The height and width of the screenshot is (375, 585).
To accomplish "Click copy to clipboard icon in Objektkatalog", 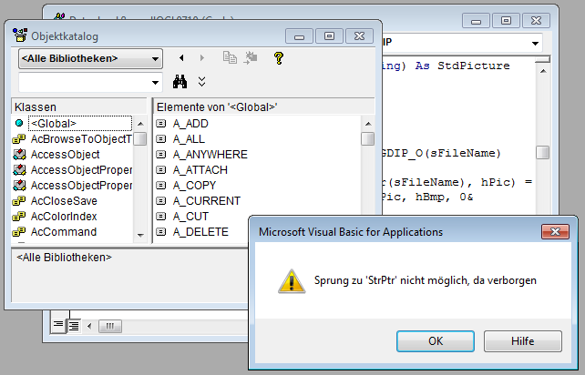I will [x=230, y=57].
